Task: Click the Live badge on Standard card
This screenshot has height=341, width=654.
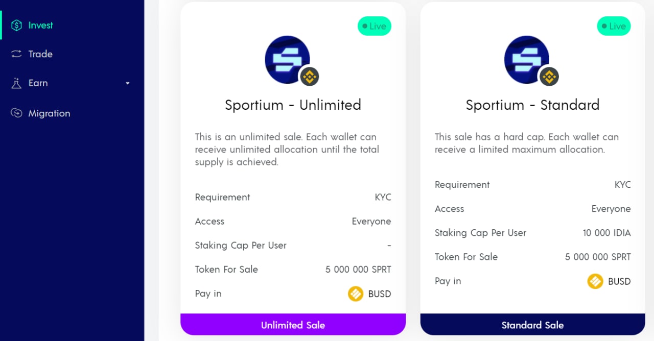Action: (x=614, y=26)
